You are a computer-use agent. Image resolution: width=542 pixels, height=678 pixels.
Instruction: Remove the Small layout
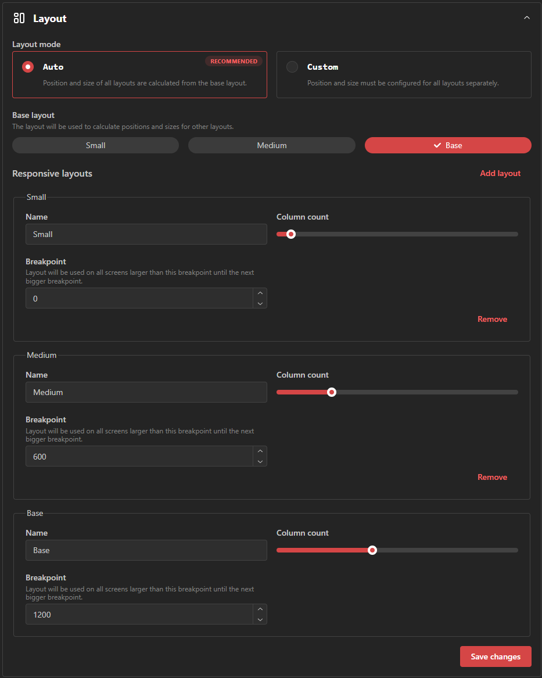click(492, 319)
